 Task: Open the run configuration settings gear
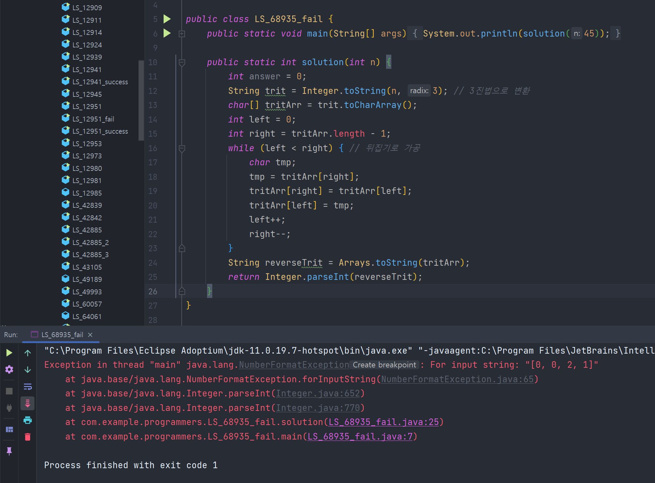[9, 369]
